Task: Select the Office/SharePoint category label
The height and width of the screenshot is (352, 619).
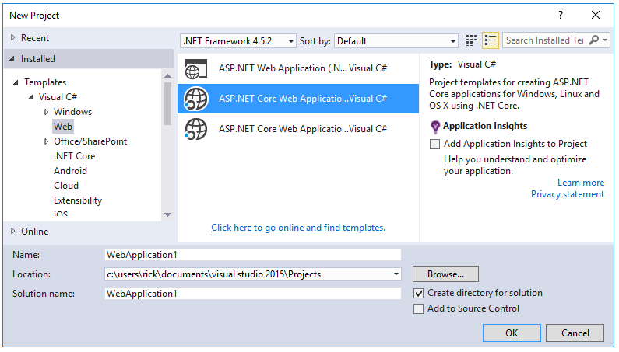Action: [x=90, y=141]
